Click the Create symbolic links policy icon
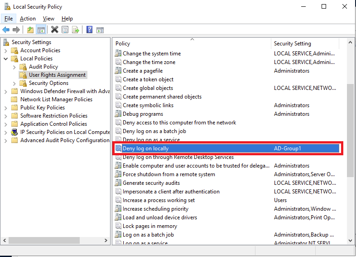356x257 pixels. [118, 105]
